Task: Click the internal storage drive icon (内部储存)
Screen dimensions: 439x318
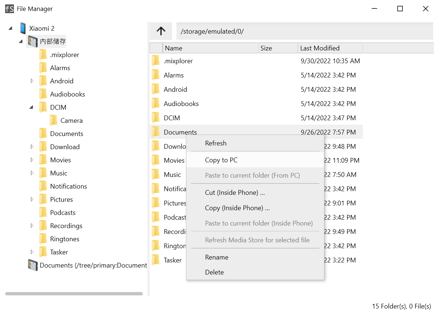Action: 33,41
